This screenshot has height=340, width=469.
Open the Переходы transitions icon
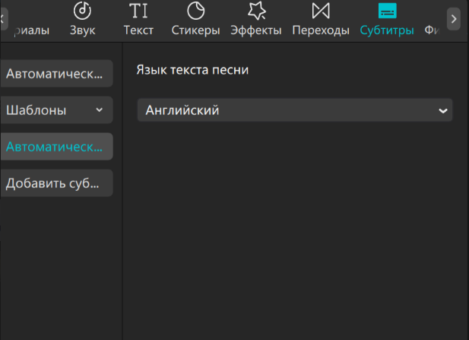coord(321,11)
